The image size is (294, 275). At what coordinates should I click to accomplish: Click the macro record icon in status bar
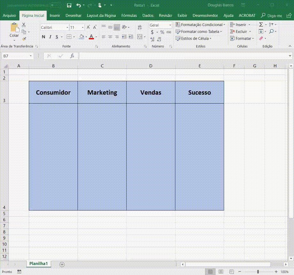tap(19, 271)
